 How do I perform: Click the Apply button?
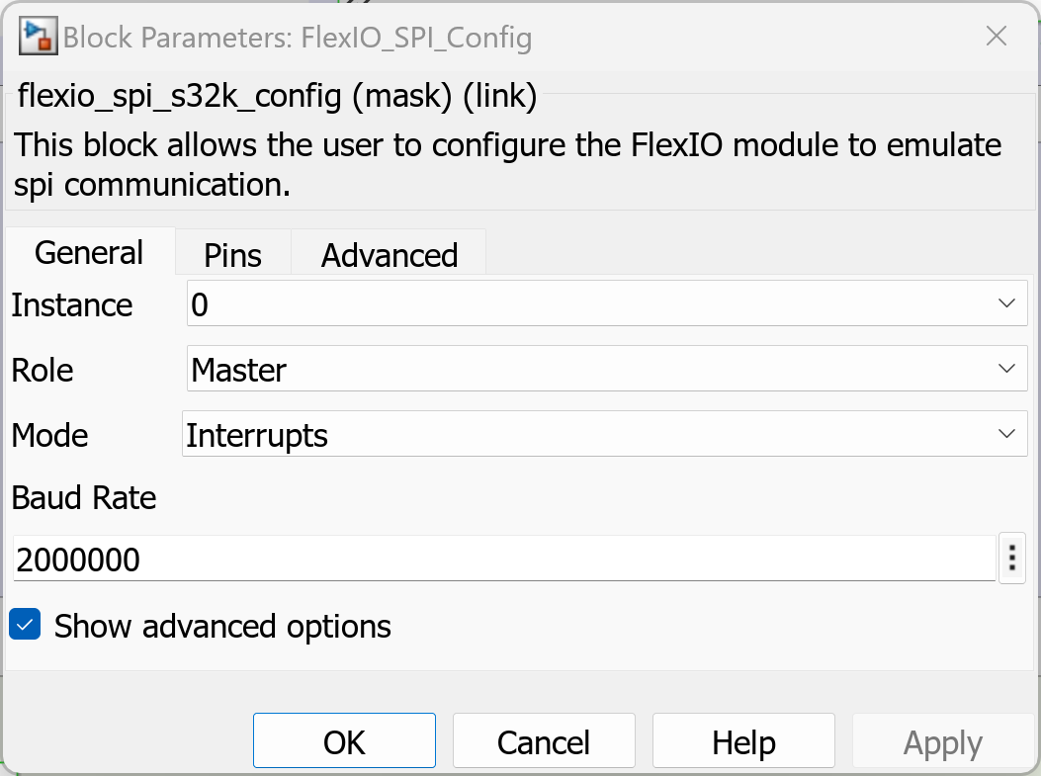tap(942, 742)
